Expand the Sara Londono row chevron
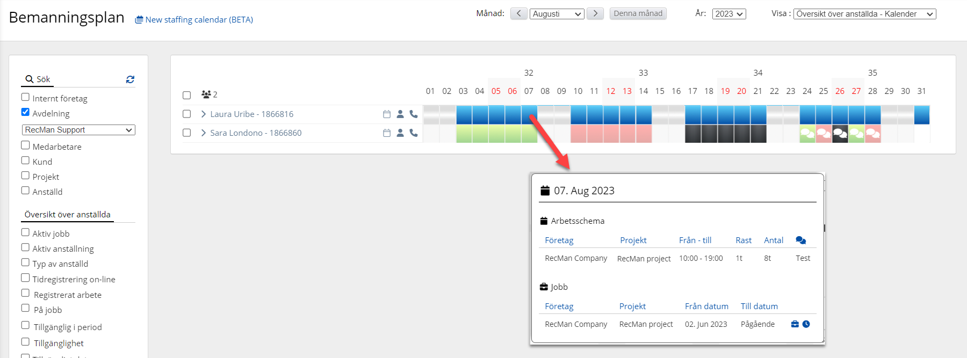Viewport: 967px width, 358px height. (x=204, y=133)
